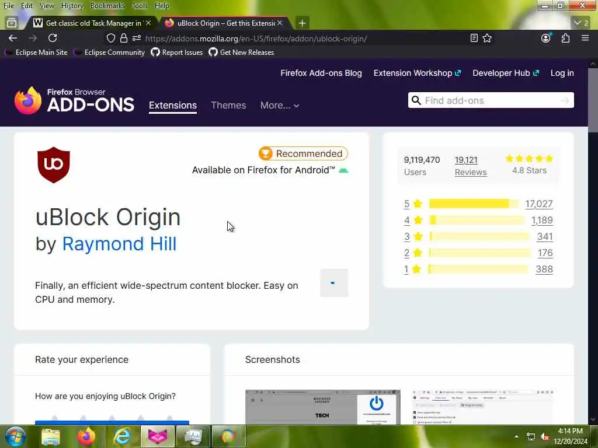
Task: Open the View menu
Action: [47, 6]
